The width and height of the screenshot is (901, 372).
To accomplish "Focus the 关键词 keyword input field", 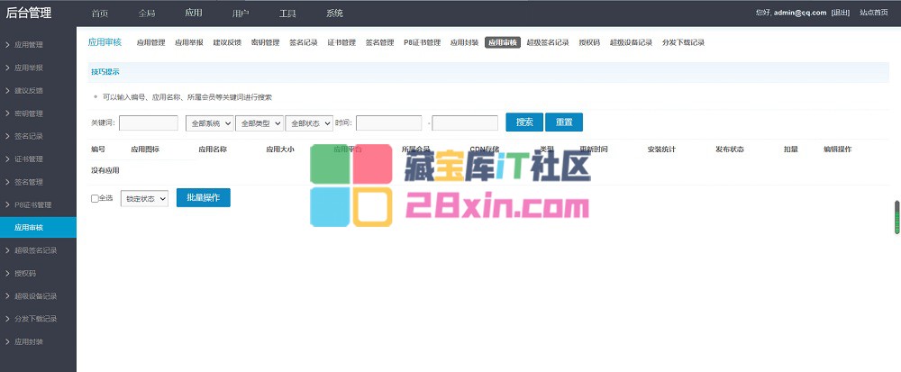I will coord(149,122).
